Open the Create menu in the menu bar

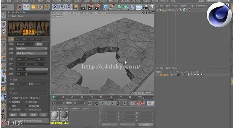point(17,1)
